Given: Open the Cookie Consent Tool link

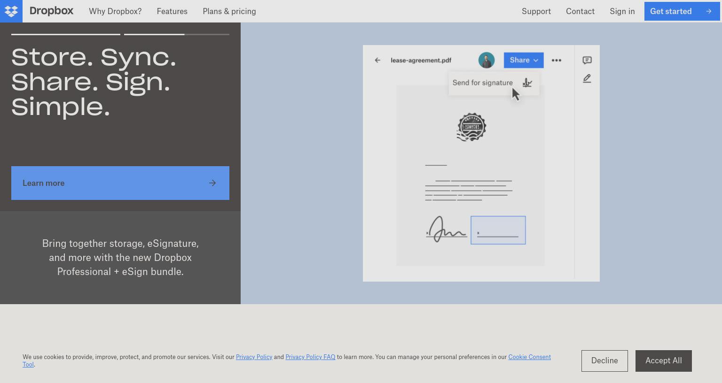Looking at the screenshot, I should (529, 357).
